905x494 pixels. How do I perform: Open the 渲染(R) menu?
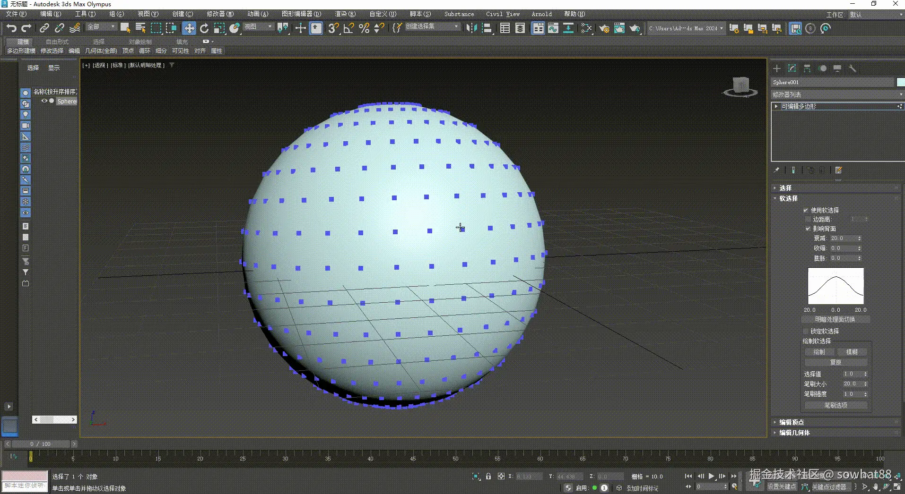[345, 14]
